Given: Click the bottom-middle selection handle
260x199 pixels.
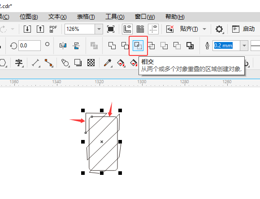Looking at the screenshot, I should tap(102, 173).
